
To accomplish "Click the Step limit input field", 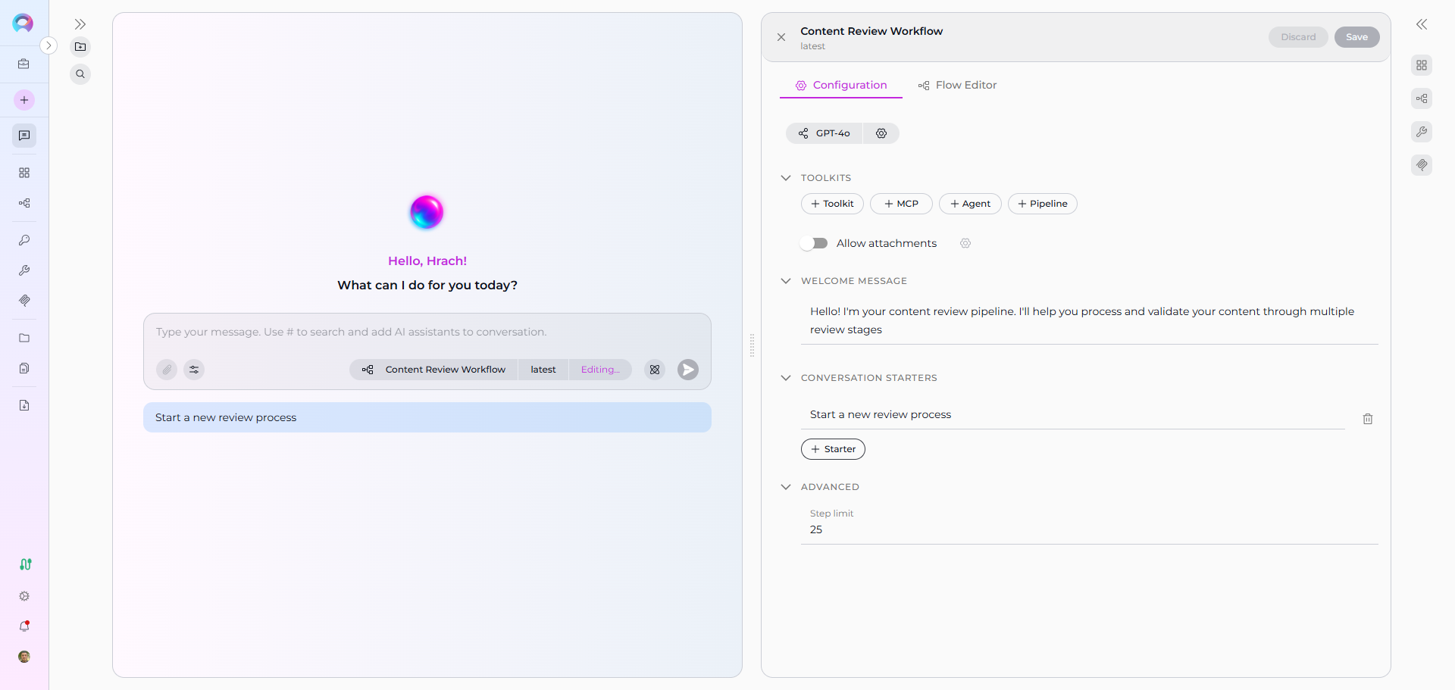I will [x=1088, y=529].
